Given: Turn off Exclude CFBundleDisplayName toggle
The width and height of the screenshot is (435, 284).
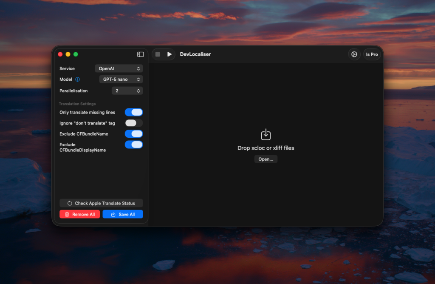Looking at the screenshot, I should click(134, 145).
